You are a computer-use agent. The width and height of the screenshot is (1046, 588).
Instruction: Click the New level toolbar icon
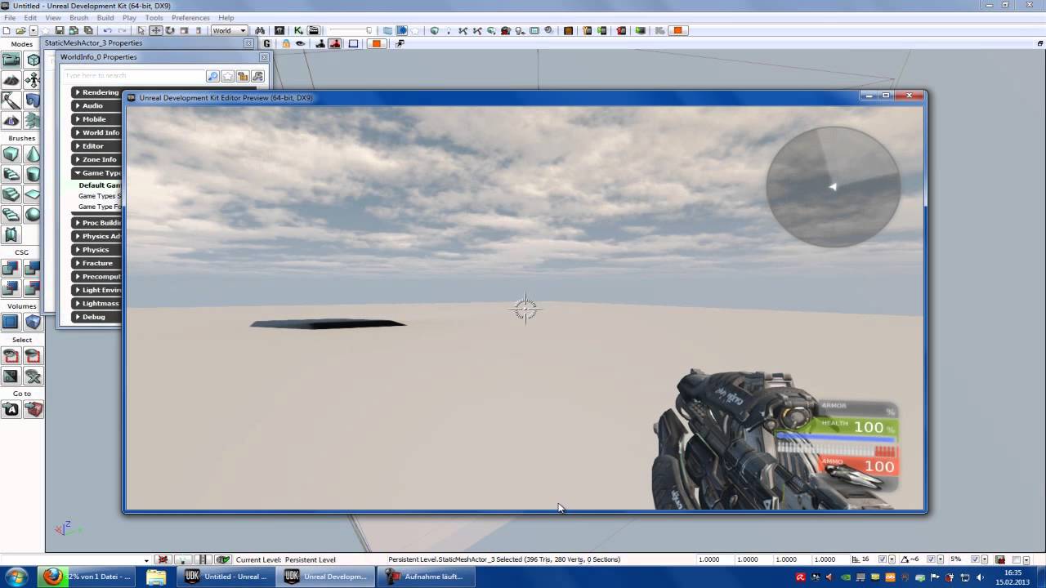(7, 31)
